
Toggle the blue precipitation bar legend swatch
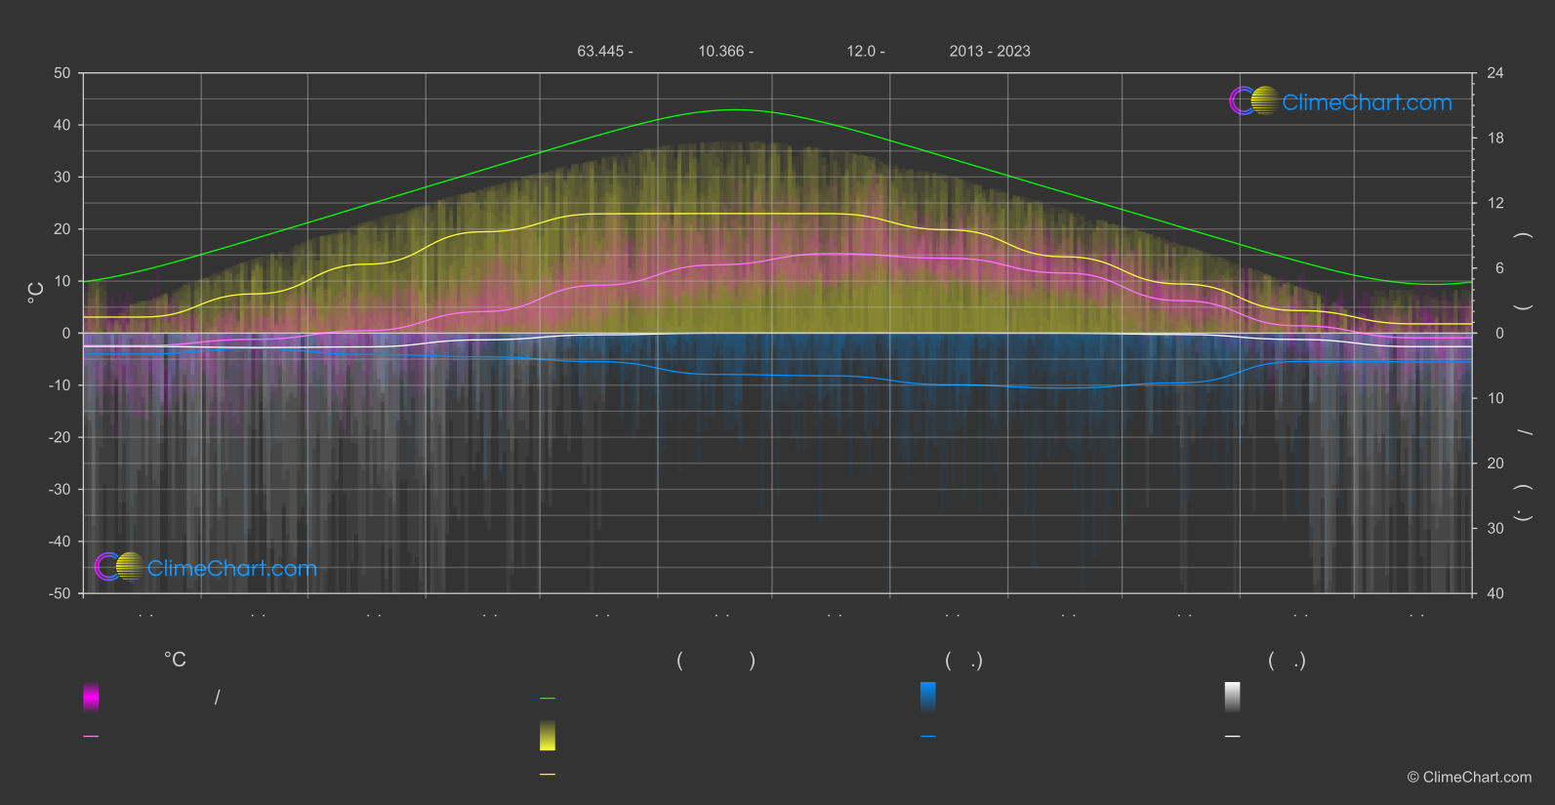[x=928, y=697]
